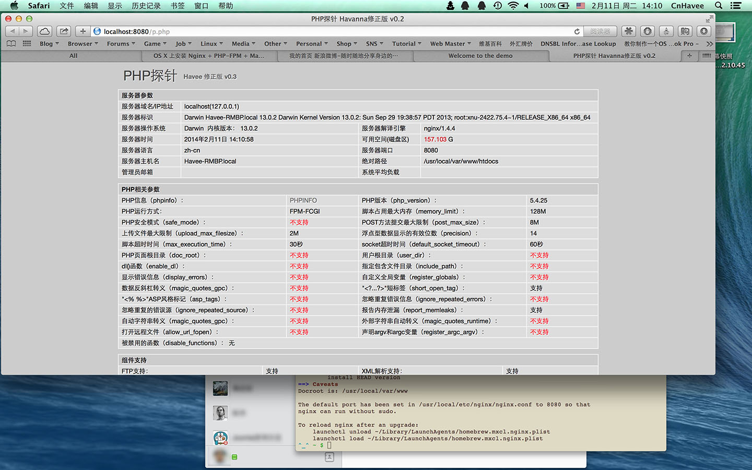Open Top Sites grid icon
Viewport: 752px width, 470px height.
coord(27,44)
